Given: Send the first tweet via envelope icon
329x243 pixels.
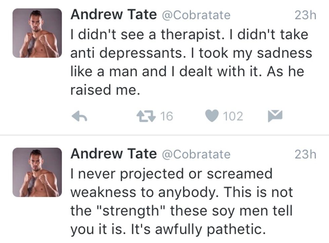Looking at the screenshot, I should point(275,116).
